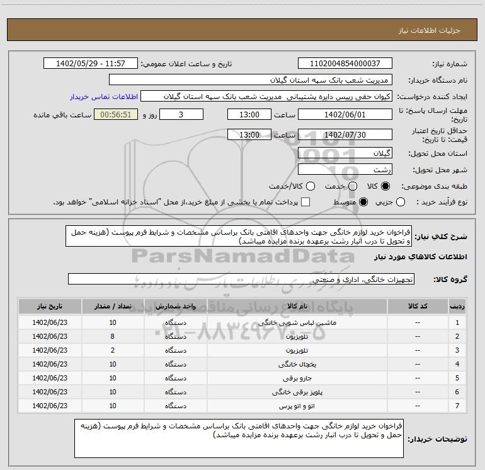Click the تعداد / مقدار column header
485x470 pixels.
point(113,306)
